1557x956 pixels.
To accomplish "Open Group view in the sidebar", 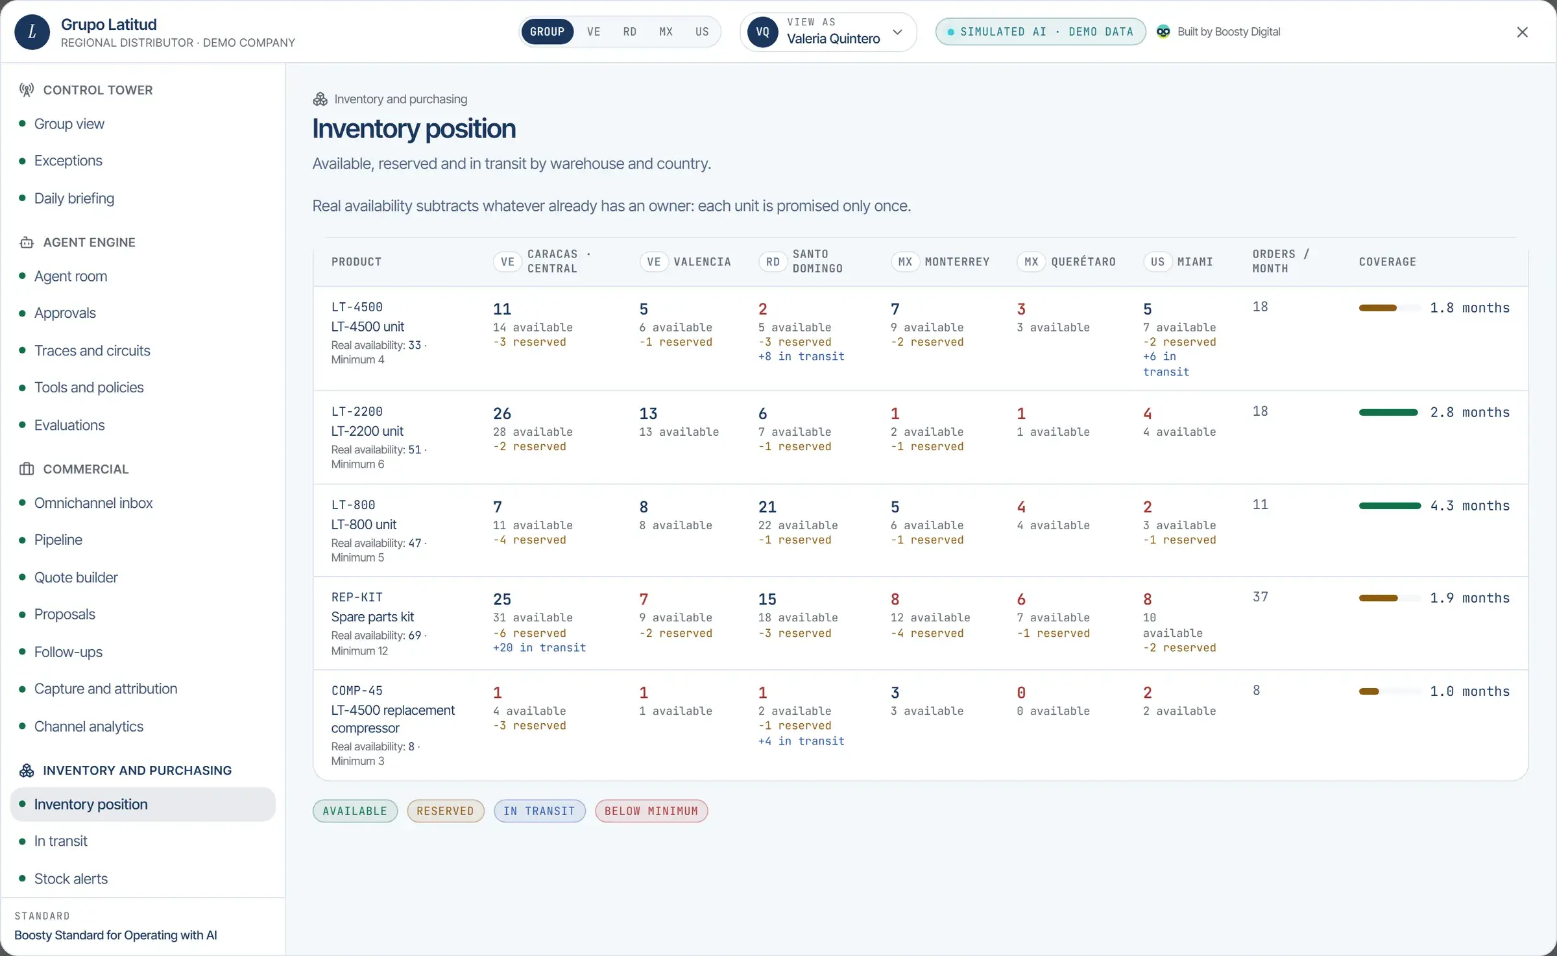I will click(143, 124).
